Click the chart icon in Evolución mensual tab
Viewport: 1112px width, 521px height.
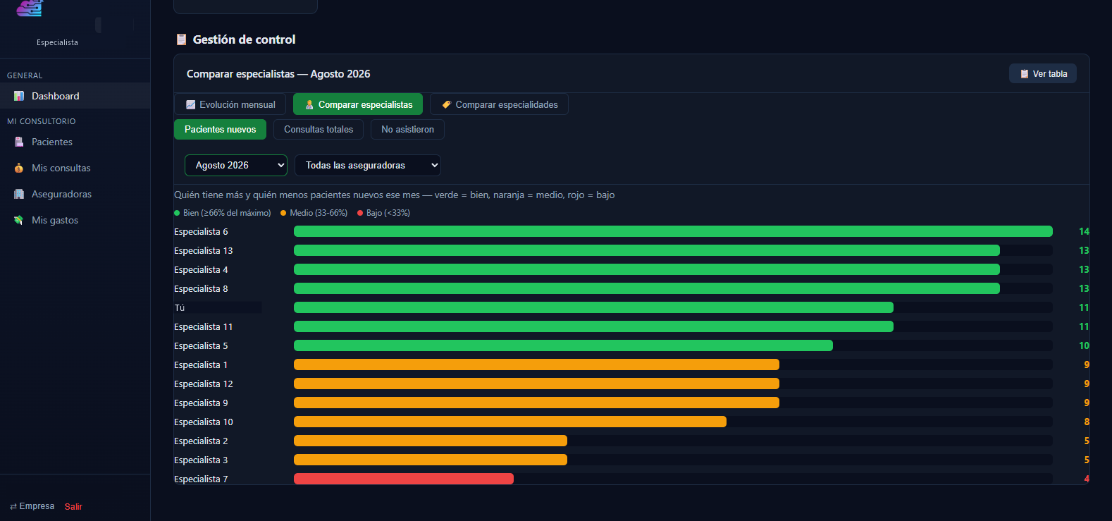[190, 104]
